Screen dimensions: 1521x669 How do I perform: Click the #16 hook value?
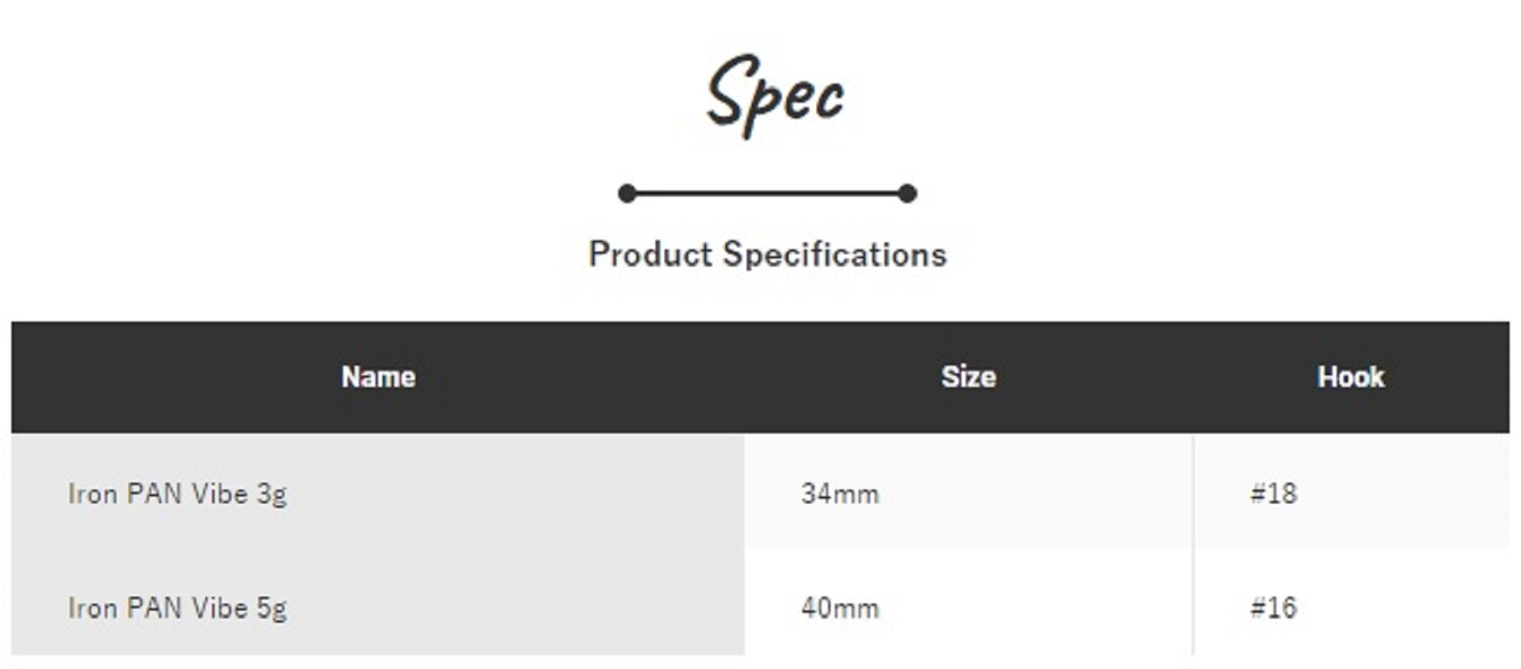(x=1273, y=608)
